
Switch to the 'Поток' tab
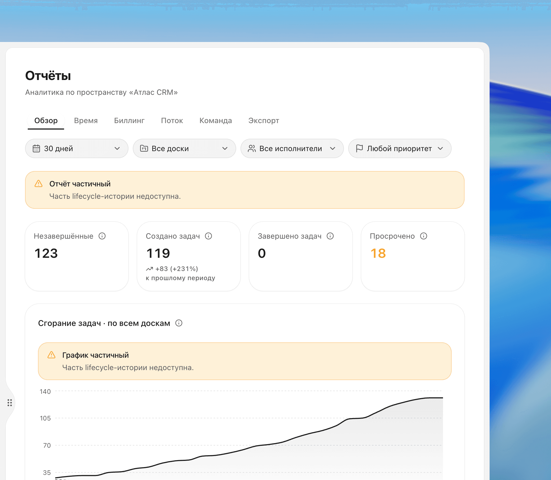click(x=172, y=121)
